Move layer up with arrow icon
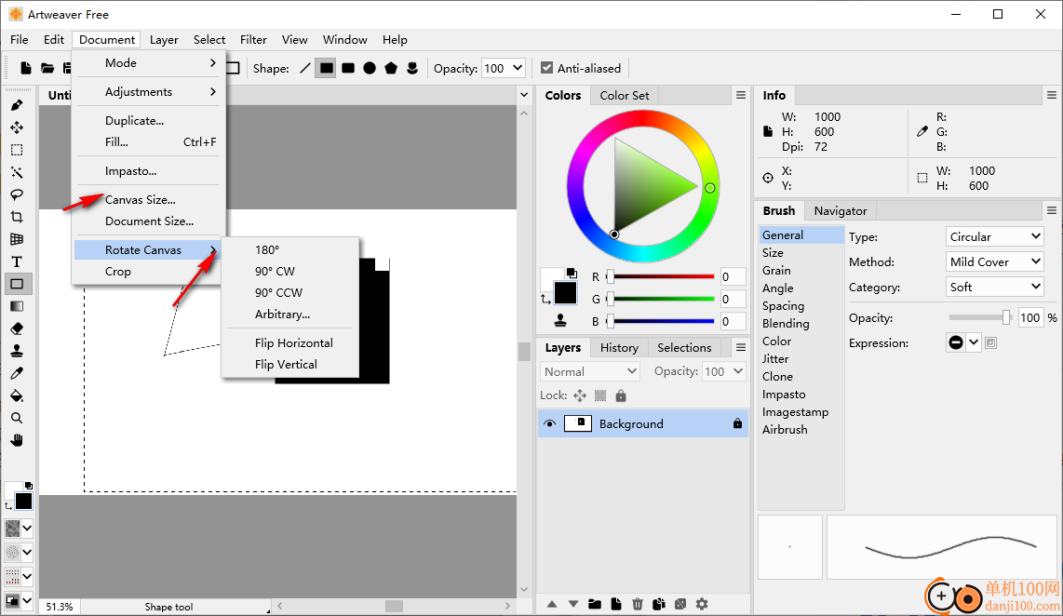Screen dimensions: 1063x616 coord(552,604)
